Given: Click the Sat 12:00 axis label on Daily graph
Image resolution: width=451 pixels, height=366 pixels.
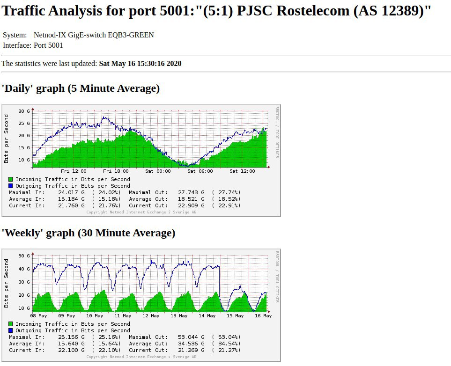Looking at the screenshot, I should [x=242, y=171].
